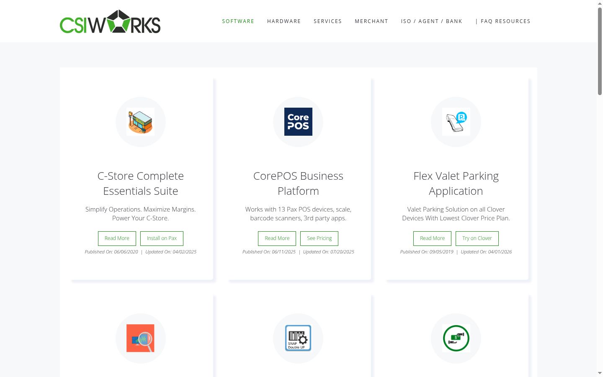
Task: Click the C-Store Complete Essentials Suite title
Action: point(141,183)
